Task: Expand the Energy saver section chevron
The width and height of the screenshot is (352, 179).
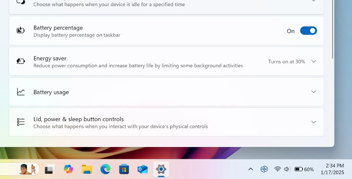Action: (313, 61)
